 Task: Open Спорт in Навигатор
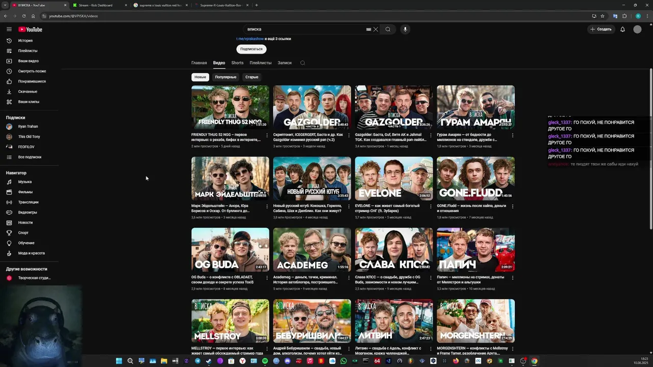[29, 233]
